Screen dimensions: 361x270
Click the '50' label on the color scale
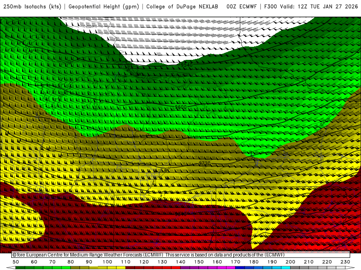(16, 262)
